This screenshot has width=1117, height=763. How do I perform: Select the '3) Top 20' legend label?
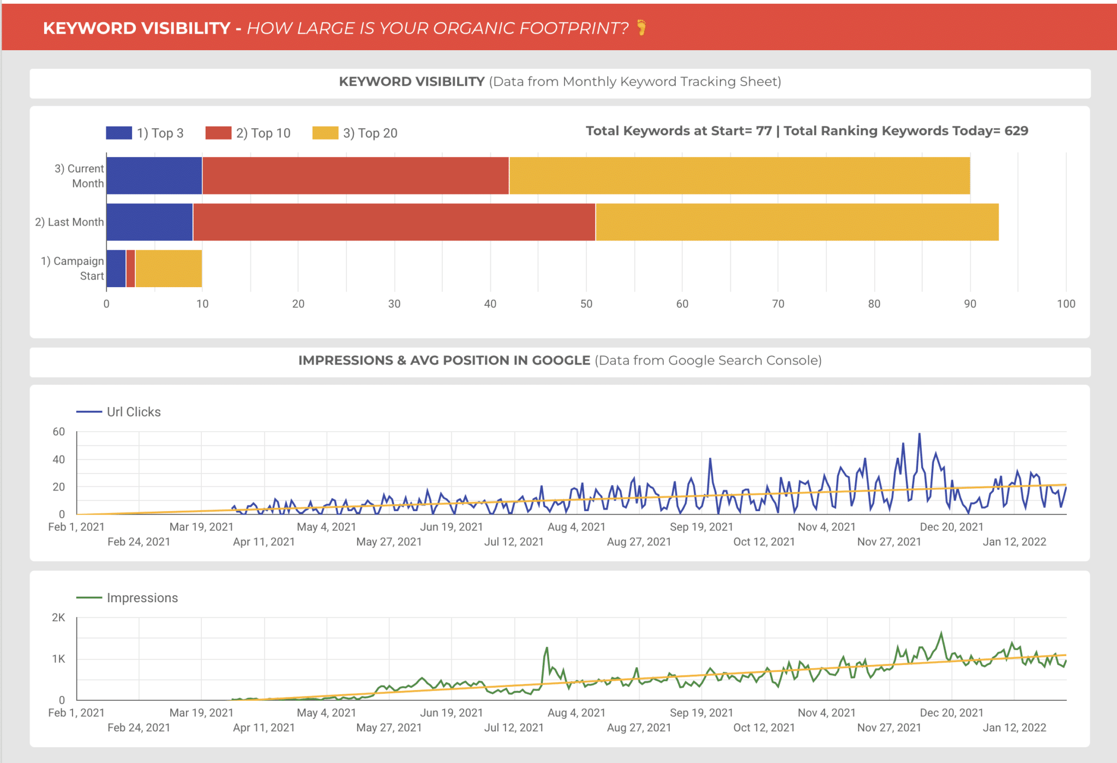click(x=370, y=133)
